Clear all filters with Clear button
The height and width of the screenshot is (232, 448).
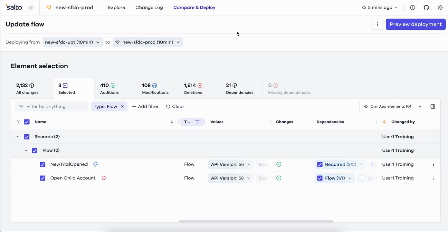click(175, 106)
